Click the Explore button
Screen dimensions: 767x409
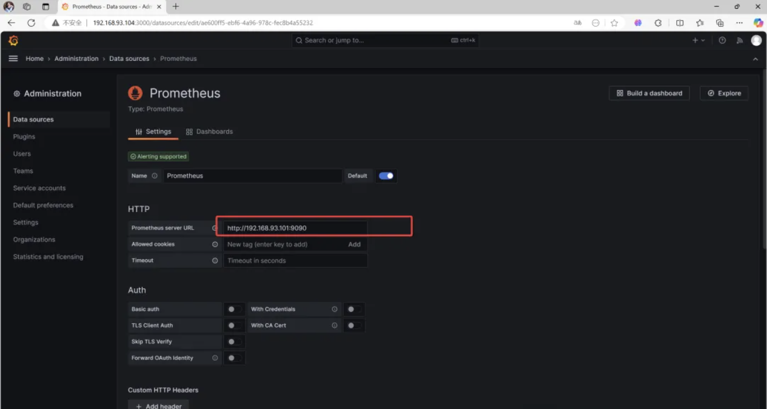[x=724, y=93]
